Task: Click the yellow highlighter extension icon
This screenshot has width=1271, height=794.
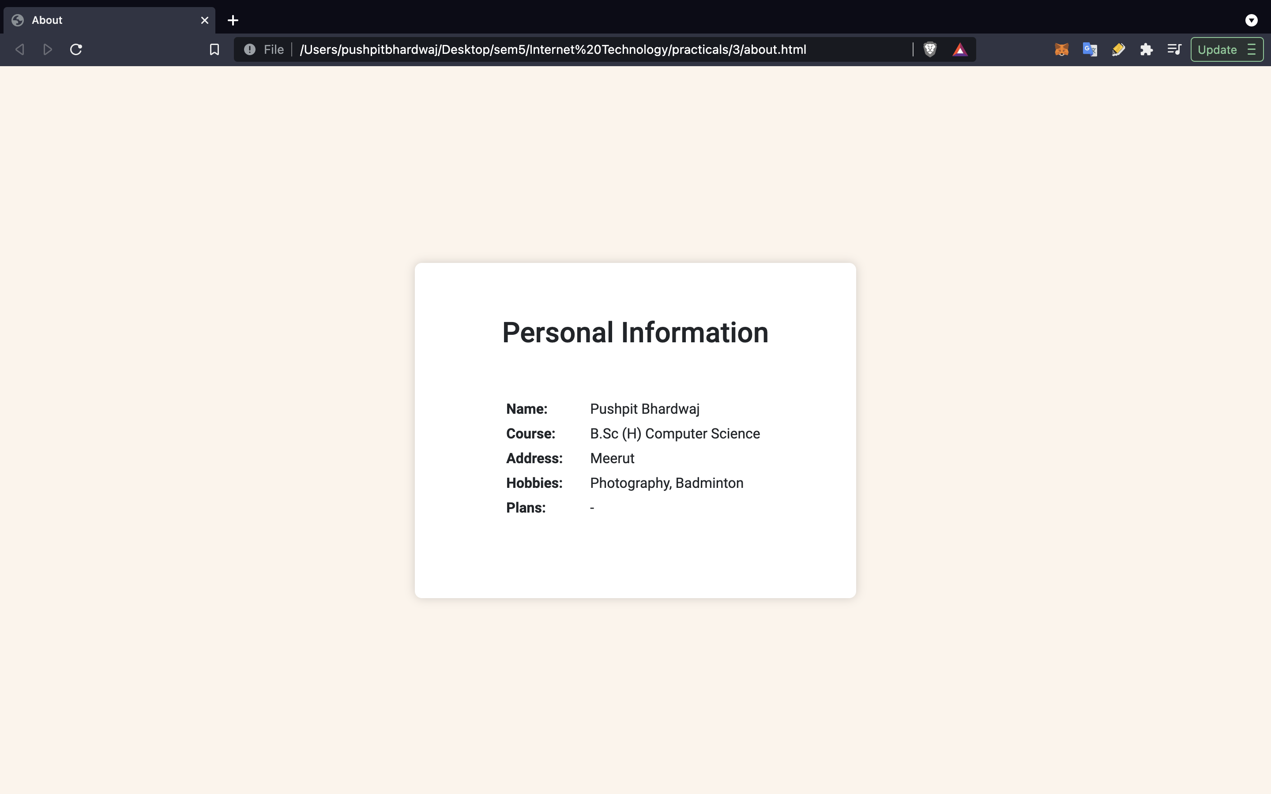Action: [x=1118, y=49]
